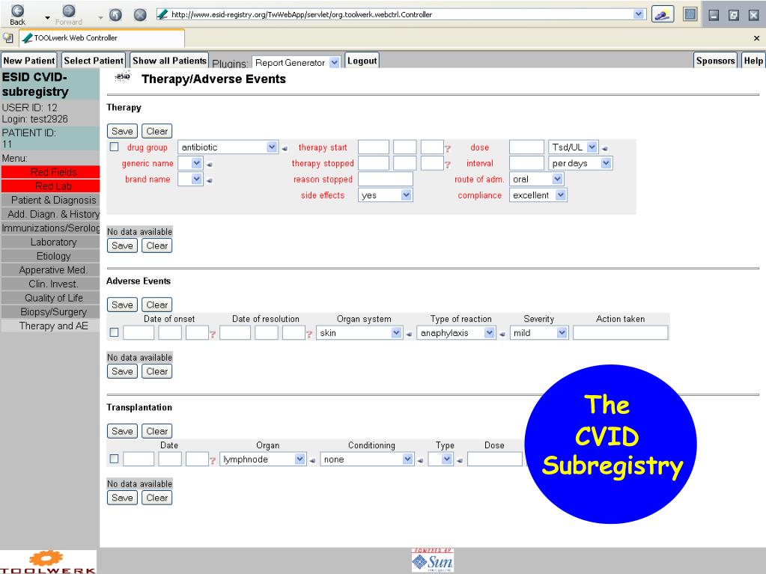Click the go icon beside the address bar
Screen dimensions: 766x574
(663, 14)
